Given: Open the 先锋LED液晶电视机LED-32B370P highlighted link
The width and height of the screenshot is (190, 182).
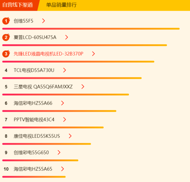Looking at the screenshot, I should pyautogui.click(x=48, y=54).
